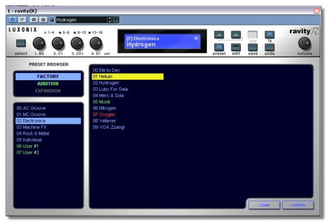Choose the 06 Nitrogen preset
The height and width of the screenshot is (222, 327).
coord(128,108)
